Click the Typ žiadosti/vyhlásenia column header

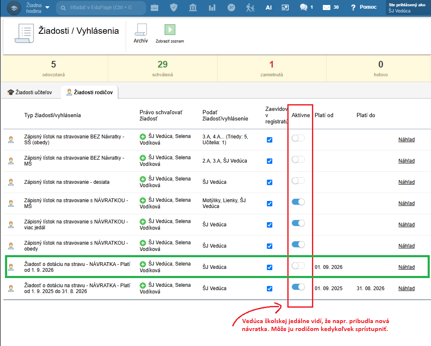(x=53, y=115)
